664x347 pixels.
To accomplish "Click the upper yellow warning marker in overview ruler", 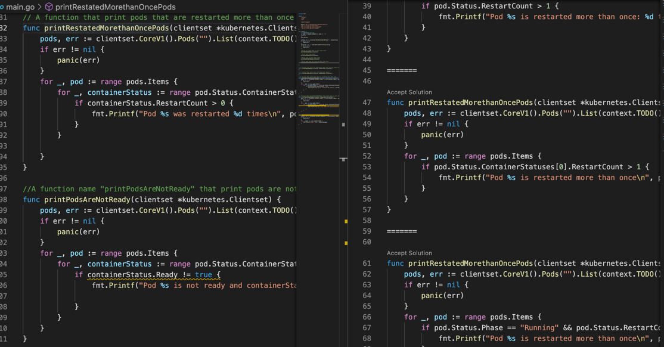I will [x=346, y=221].
